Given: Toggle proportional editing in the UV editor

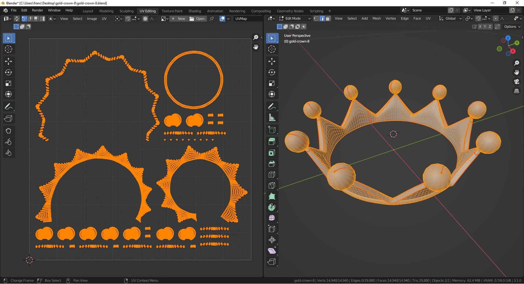Looking at the screenshot, I should tap(145, 19).
